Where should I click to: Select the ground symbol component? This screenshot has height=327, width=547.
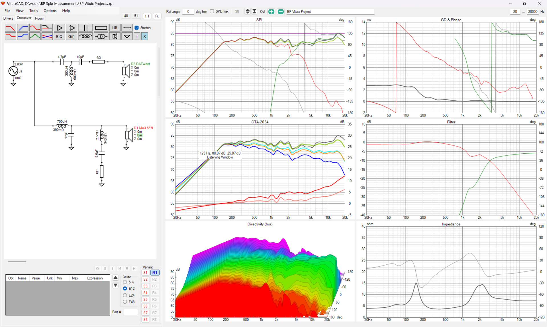(x=127, y=36)
